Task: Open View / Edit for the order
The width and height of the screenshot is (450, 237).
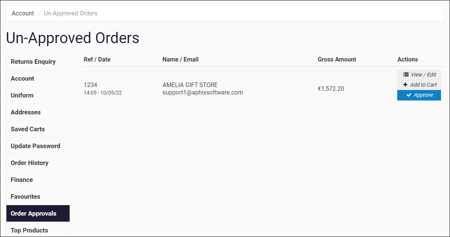Action: (419, 75)
